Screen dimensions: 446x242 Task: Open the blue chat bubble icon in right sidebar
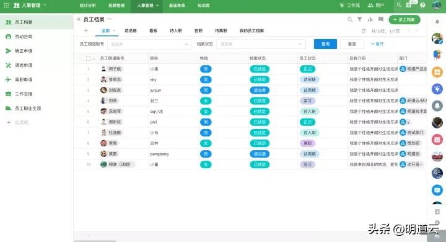click(437, 190)
